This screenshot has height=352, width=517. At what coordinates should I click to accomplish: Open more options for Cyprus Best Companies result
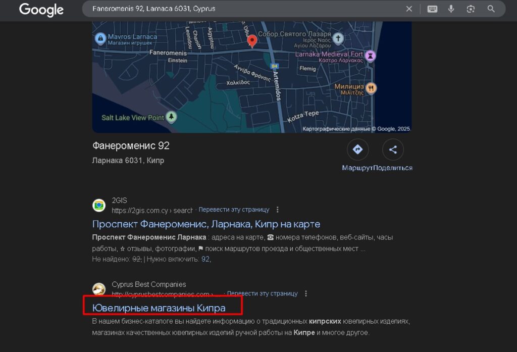[305, 293]
